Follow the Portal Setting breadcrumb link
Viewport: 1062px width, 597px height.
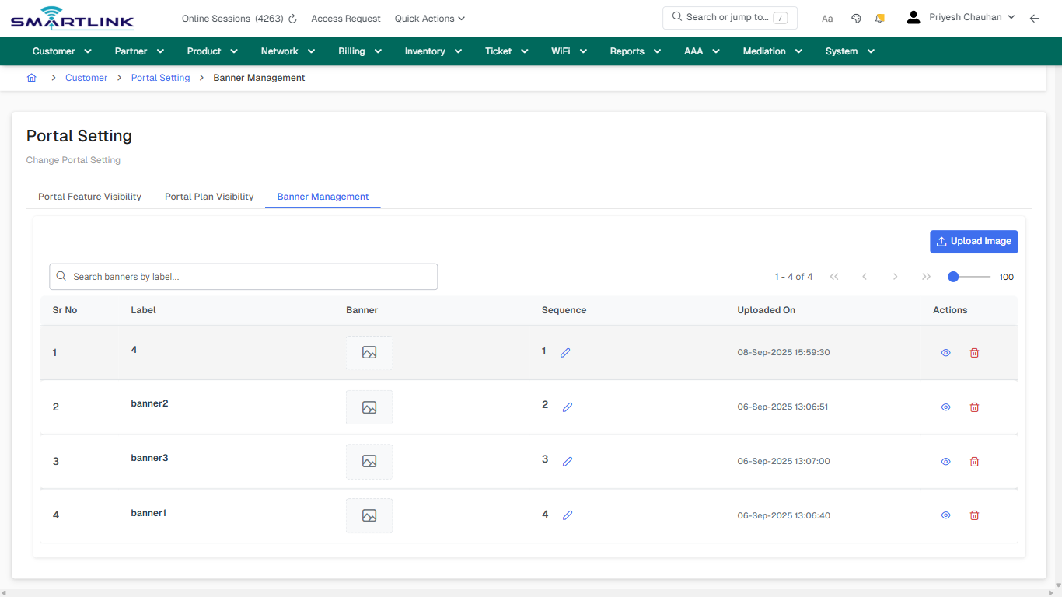coord(160,77)
